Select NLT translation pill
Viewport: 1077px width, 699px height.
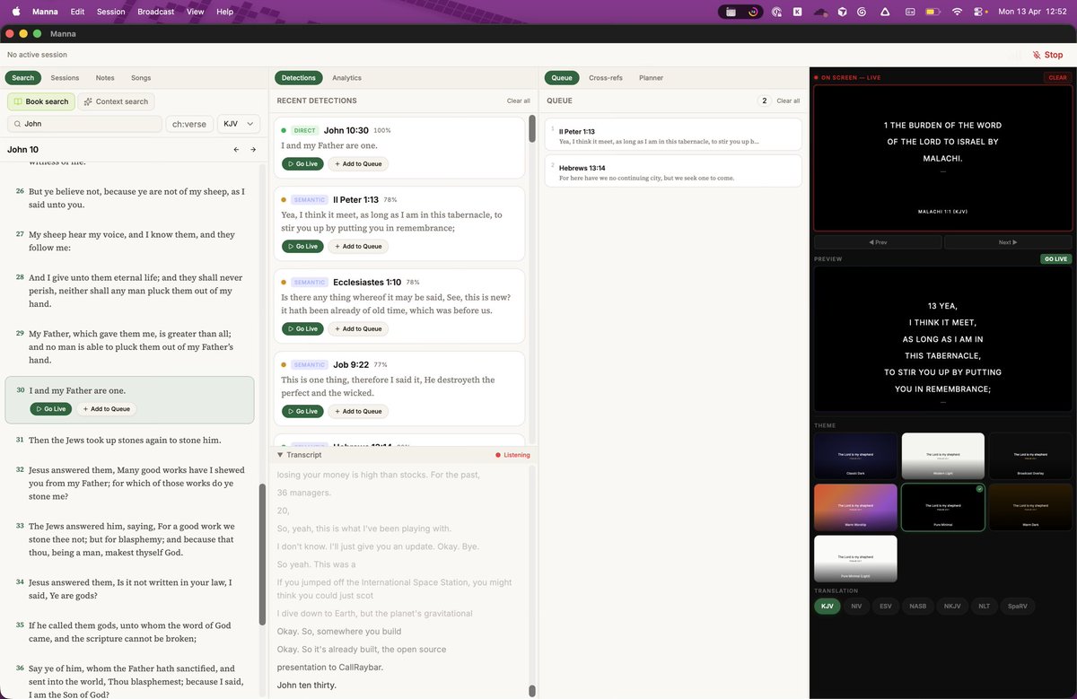(985, 607)
